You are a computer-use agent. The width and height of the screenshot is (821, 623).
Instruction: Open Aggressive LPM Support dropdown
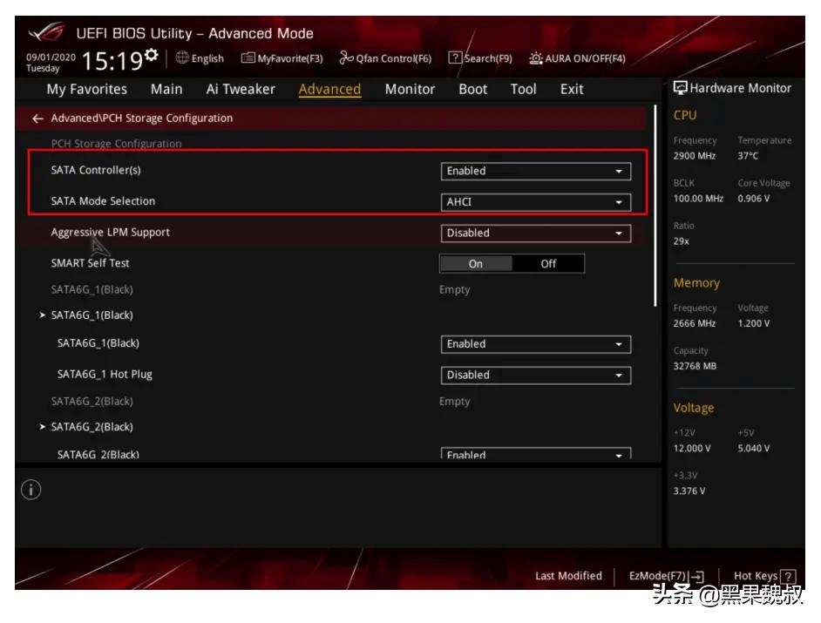(536, 234)
